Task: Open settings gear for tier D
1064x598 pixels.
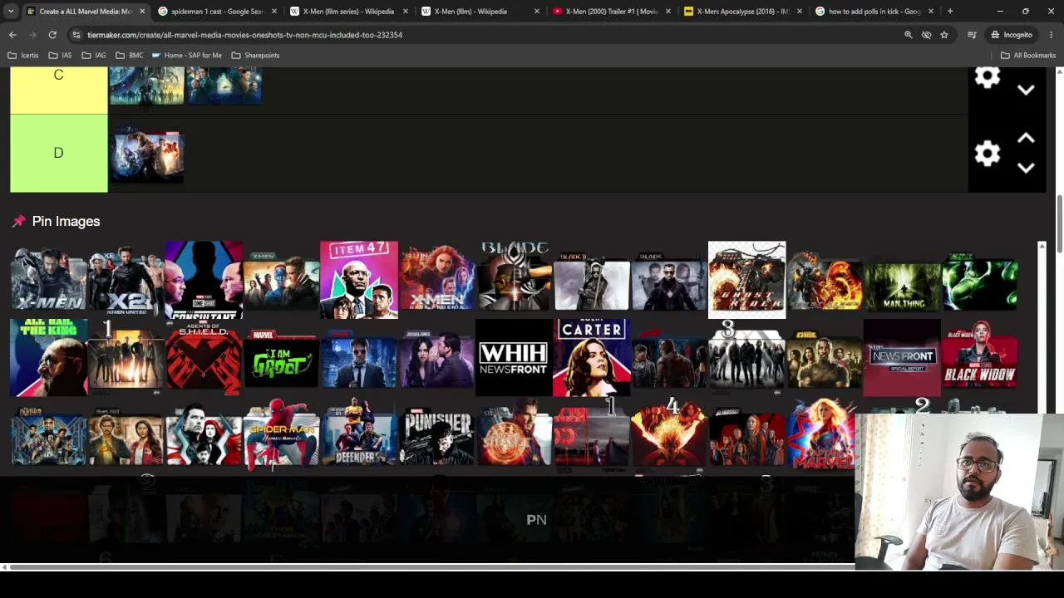Action: [987, 153]
